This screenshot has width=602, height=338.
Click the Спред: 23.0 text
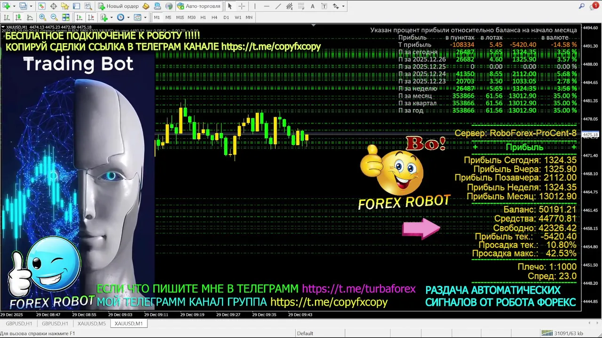(x=552, y=277)
